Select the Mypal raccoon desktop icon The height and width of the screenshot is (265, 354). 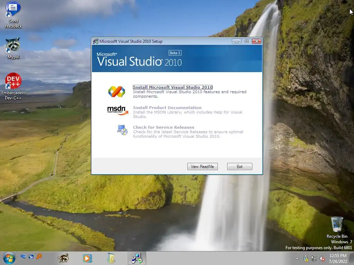tap(13, 48)
